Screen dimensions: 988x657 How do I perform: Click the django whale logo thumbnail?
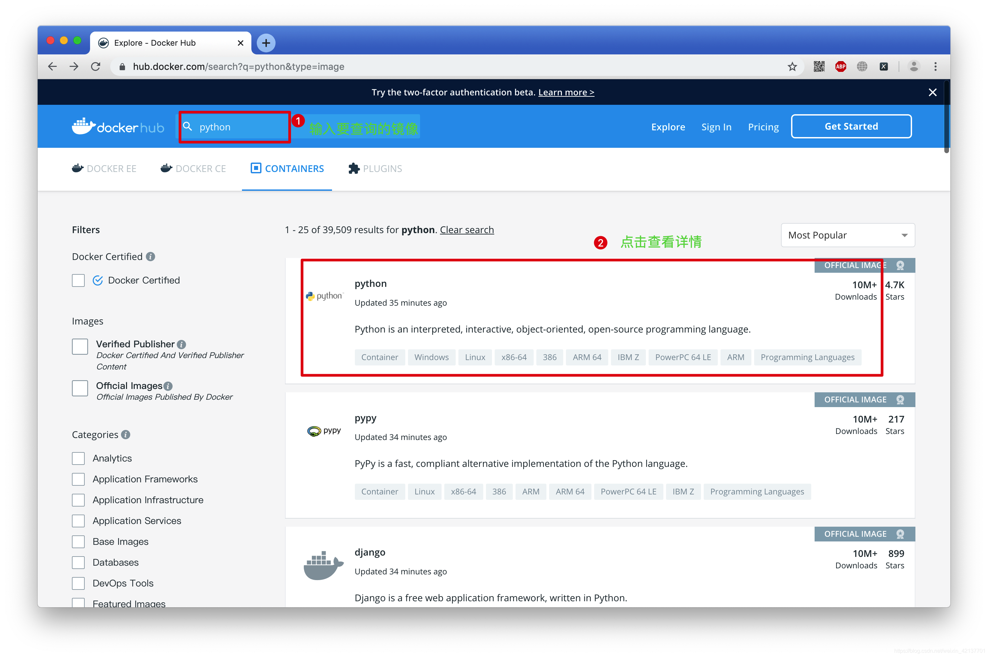[323, 565]
